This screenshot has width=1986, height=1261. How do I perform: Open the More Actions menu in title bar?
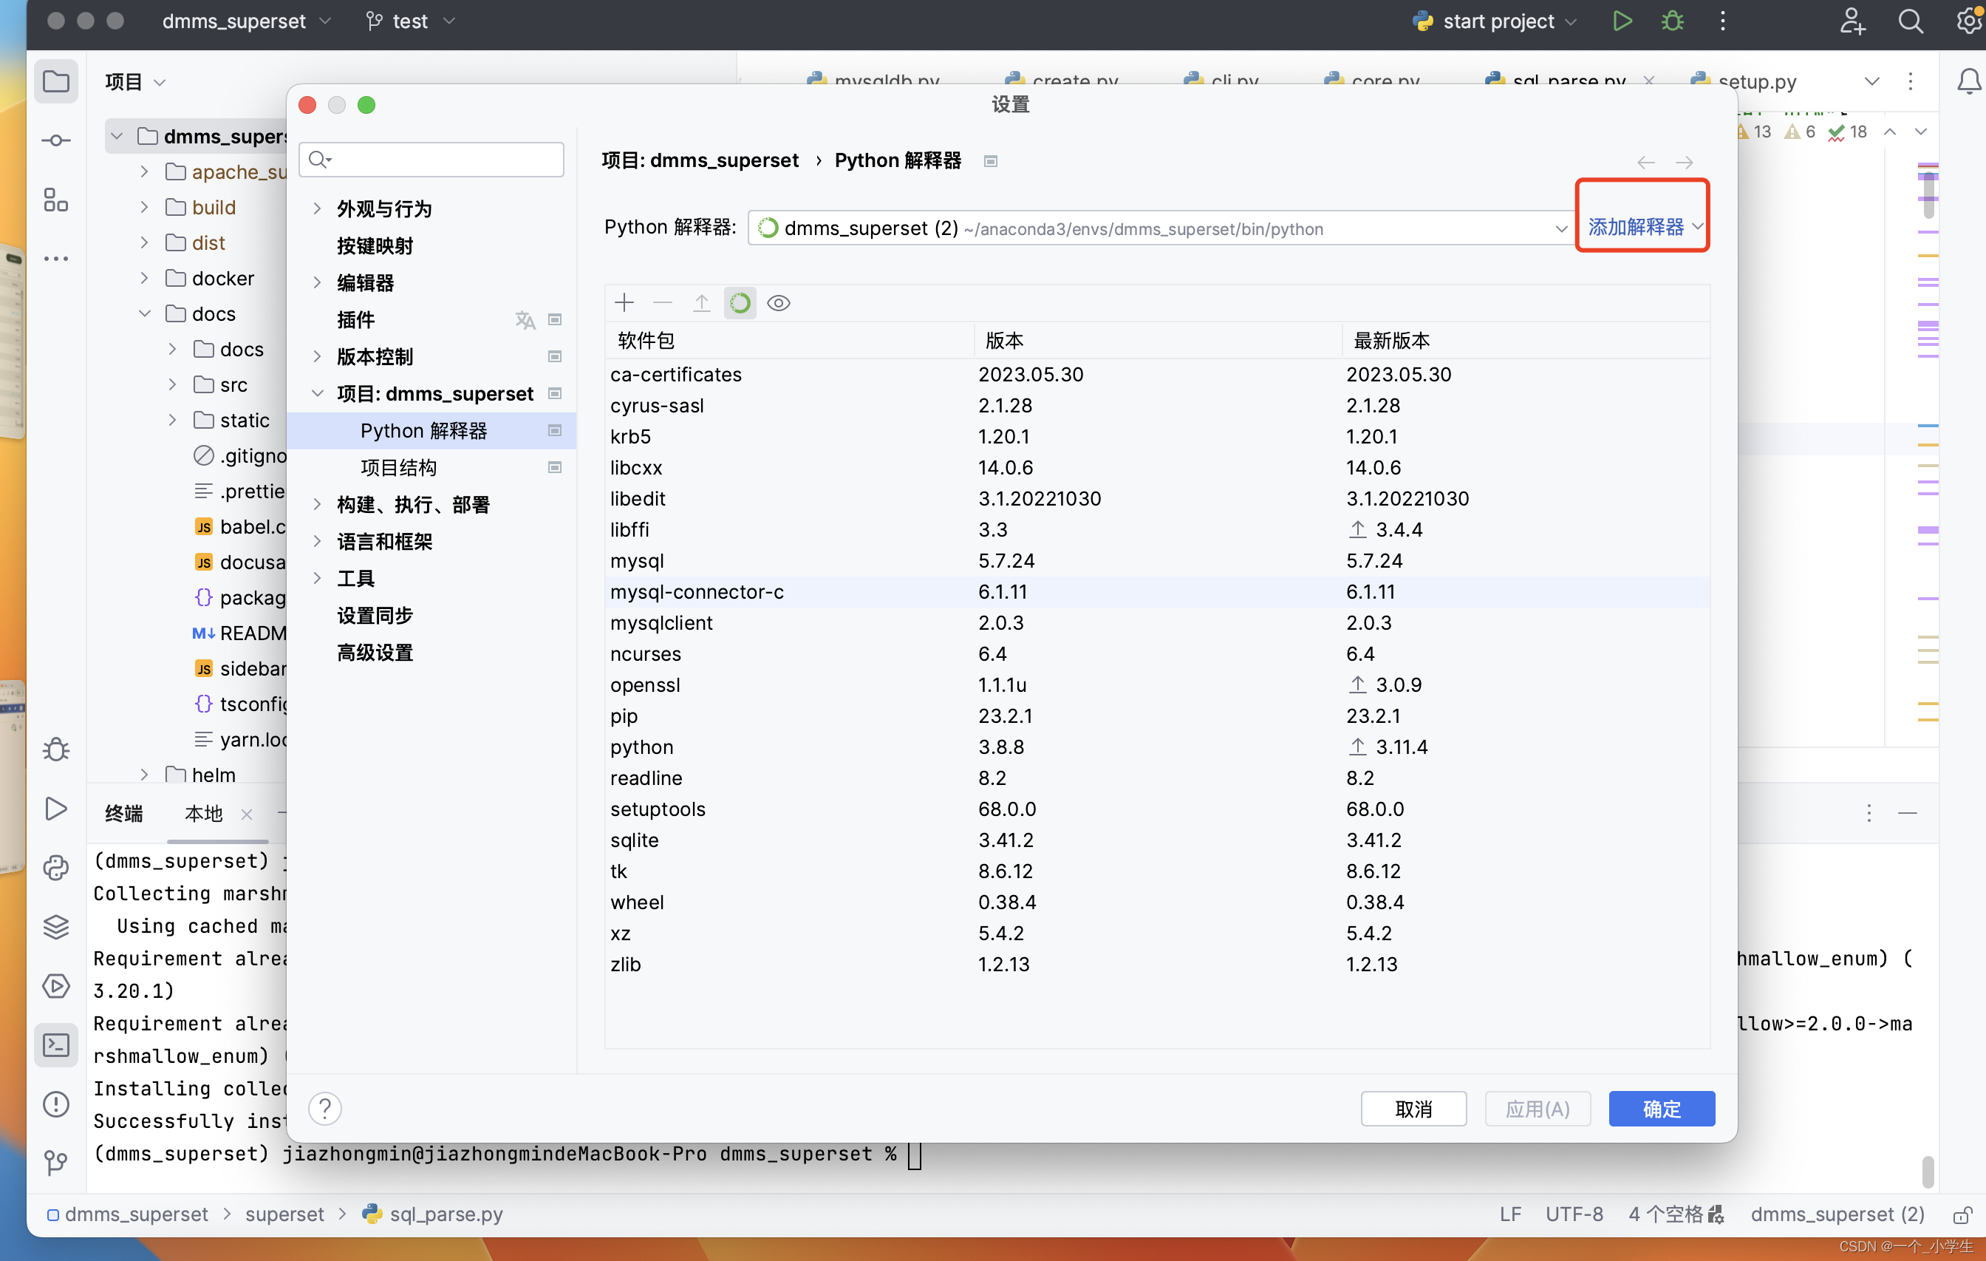[1723, 21]
